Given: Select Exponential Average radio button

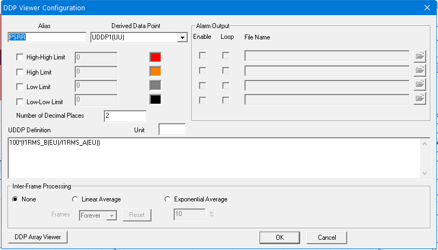Looking at the screenshot, I should tap(167, 199).
